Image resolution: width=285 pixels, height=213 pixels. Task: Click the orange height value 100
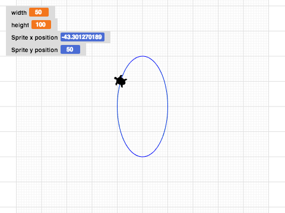pos(41,25)
